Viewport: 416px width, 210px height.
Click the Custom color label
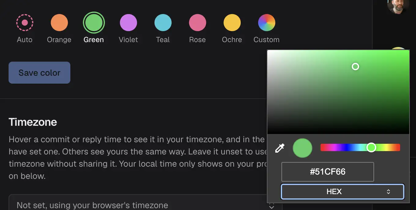pyautogui.click(x=266, y=40)
